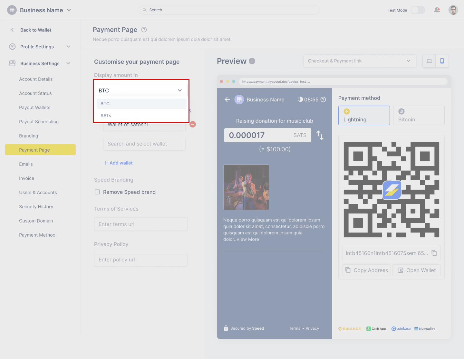Click the Back to Wallet arrow icon

click(x=12, y=30)
